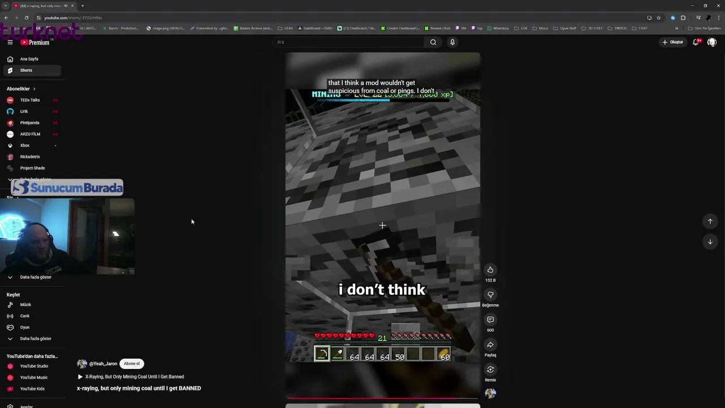Open ARZU FİLM channel subscription
This screenshot has height=408, width=725.
pyautogui.click(x=32, y=134)
